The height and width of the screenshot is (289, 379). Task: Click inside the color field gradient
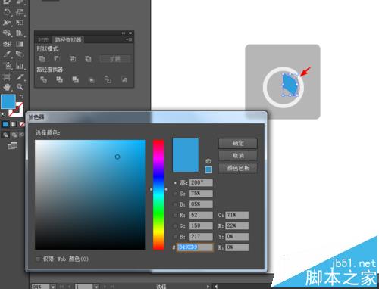(x=90, y=194)
